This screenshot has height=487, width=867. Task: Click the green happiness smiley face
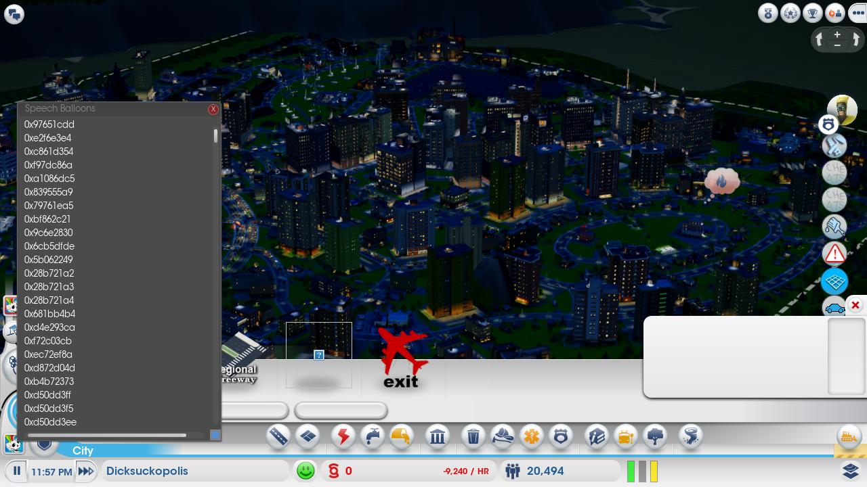[x=305, y=471]
